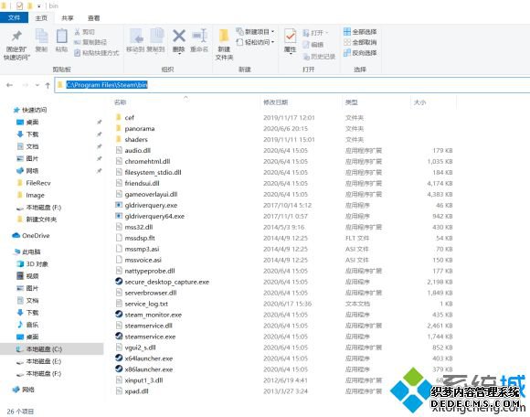Click Invert selection (反向选择)
This screenshot has width=530, height=417.
(x=360, y=53)
